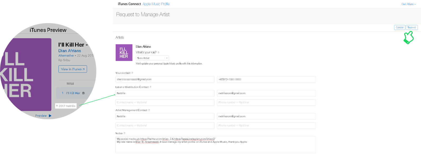Click the TITLE column header
The height and width of the screenshot is (155, 421).
tap(70, 84)
